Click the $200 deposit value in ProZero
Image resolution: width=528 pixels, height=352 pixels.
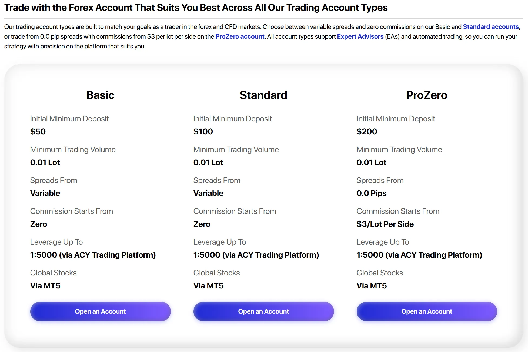367,132
